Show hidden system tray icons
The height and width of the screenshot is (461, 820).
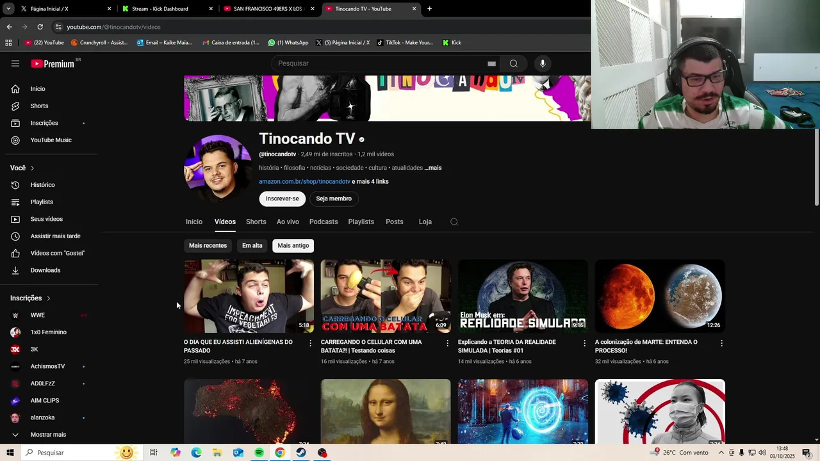pos(721,453)
